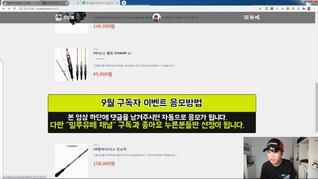Close the first browser tab

tap(38, 3)
